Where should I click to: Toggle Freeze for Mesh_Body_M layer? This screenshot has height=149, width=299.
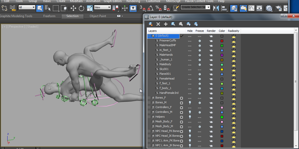(x=200, y=127)
